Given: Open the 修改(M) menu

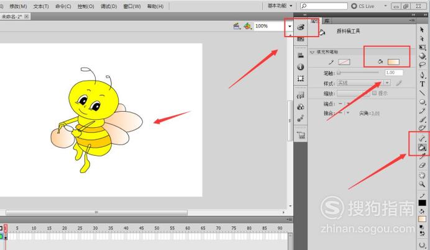Looking at the screenshot, I should tap(18, 6).
